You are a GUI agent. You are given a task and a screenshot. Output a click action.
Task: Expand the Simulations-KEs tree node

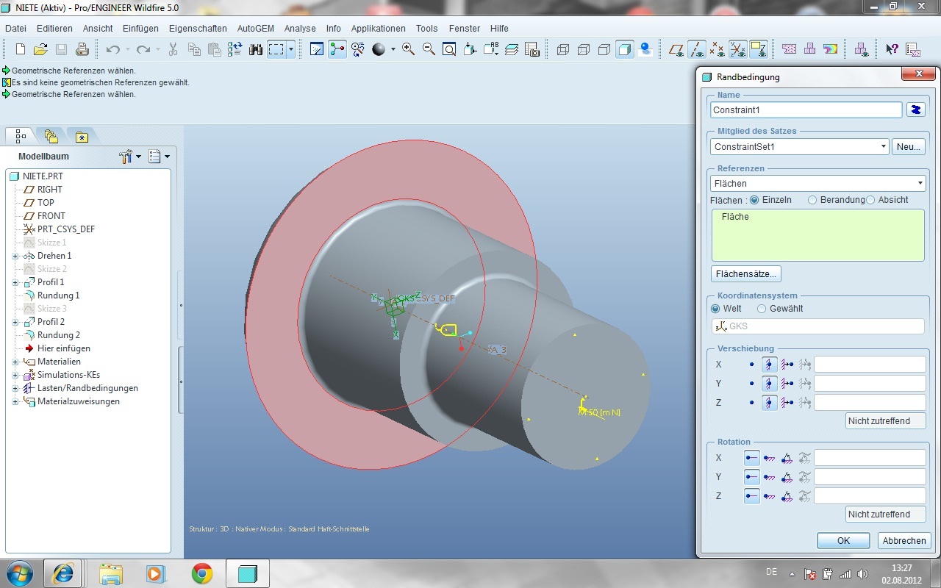click(15, 375)
